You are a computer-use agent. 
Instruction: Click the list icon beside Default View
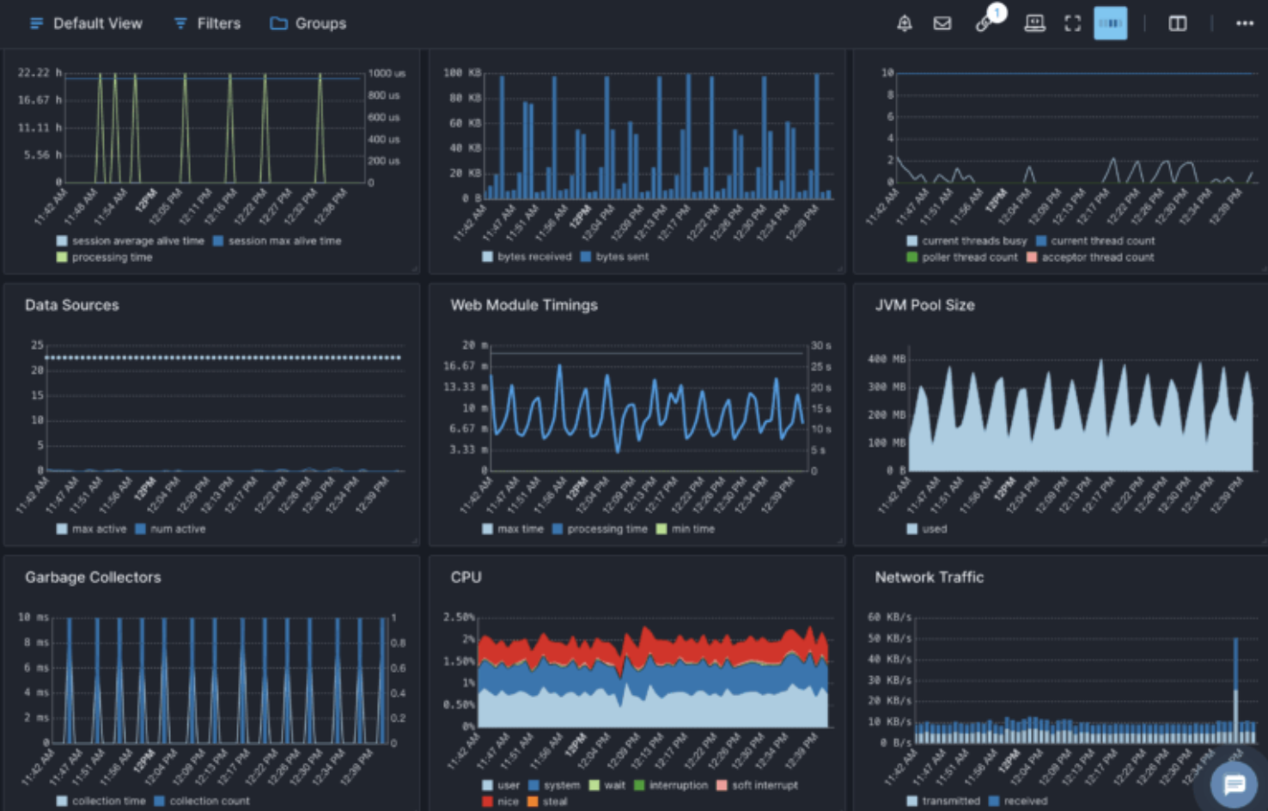(35, 23)
